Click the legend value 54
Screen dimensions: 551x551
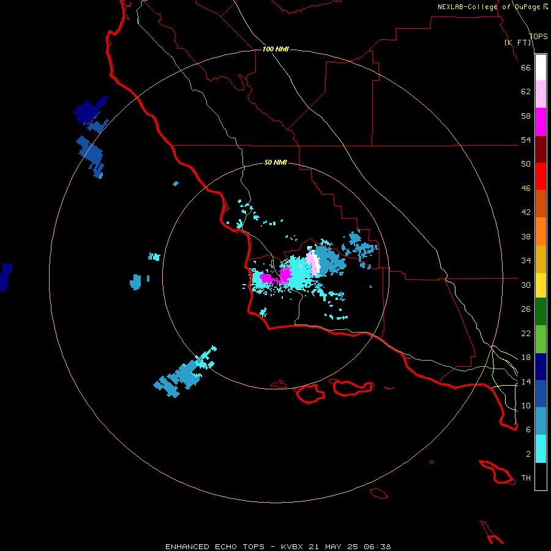tap(526, 140)
